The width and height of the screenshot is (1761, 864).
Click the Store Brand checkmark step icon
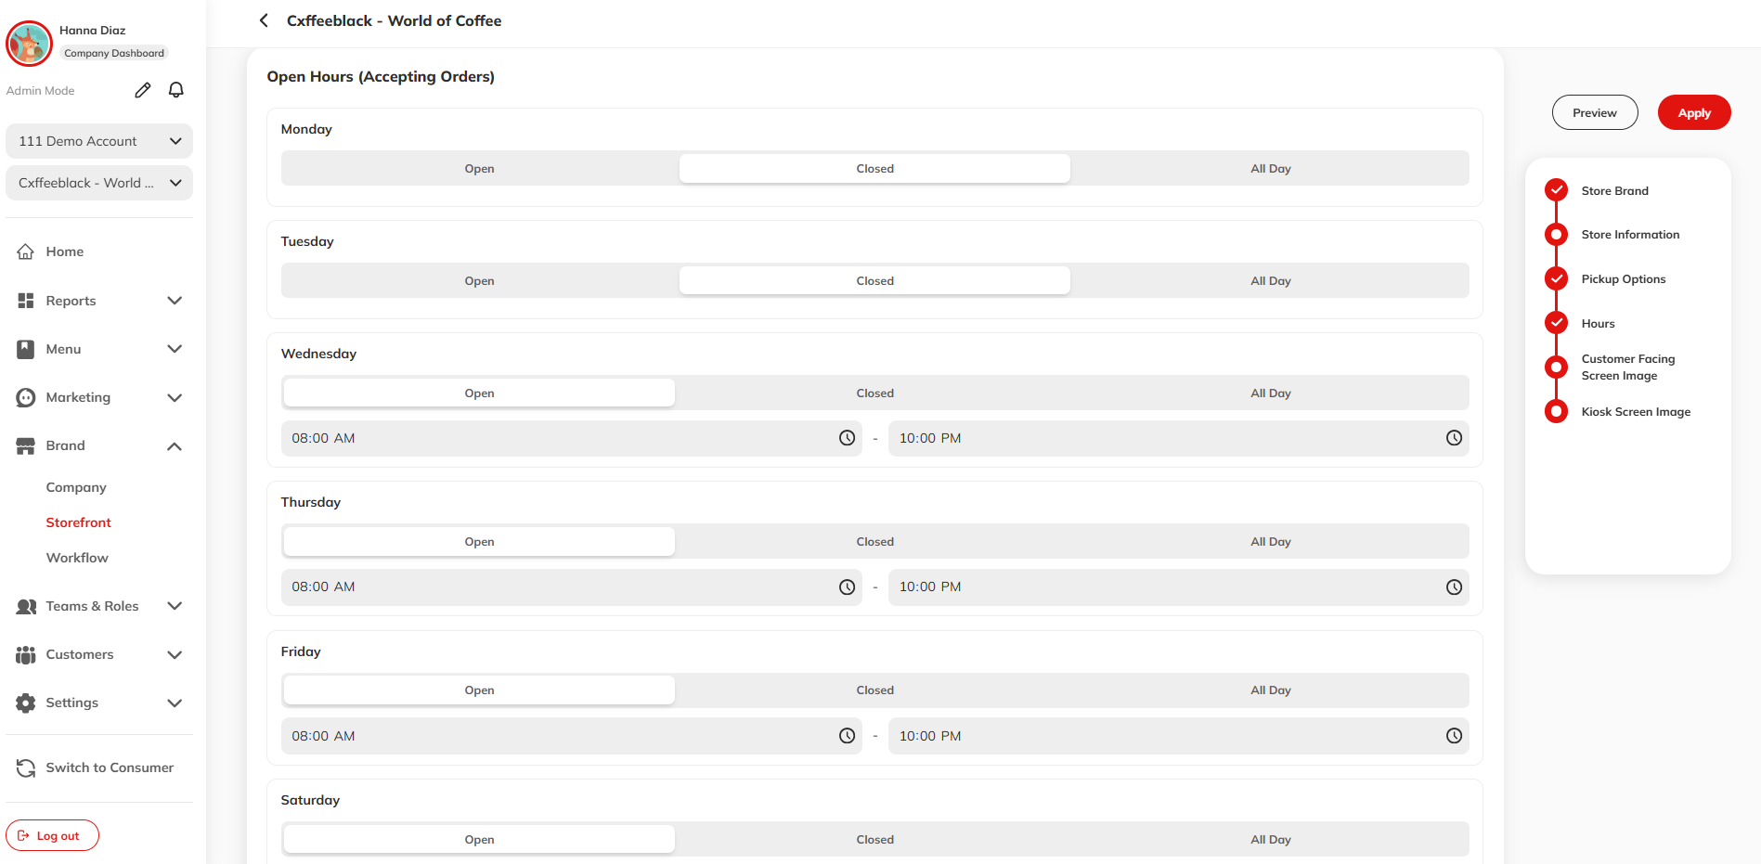tap(1557, 190)
